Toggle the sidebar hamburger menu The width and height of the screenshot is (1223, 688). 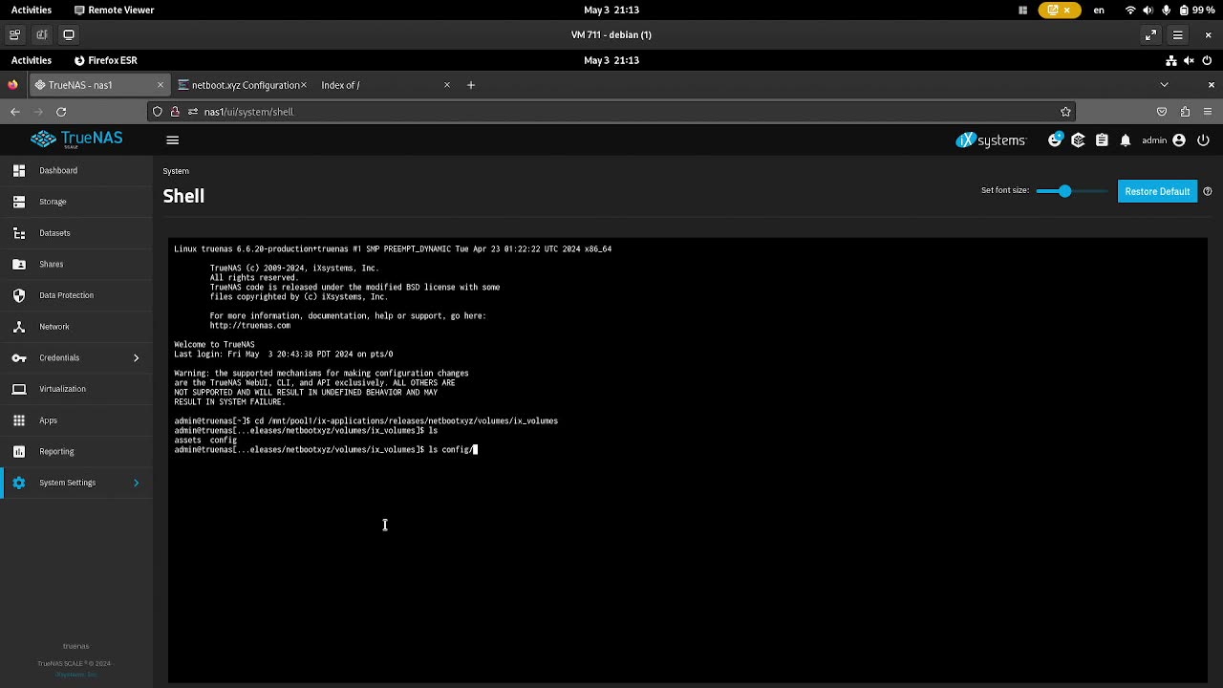click(x=172, y=140)
